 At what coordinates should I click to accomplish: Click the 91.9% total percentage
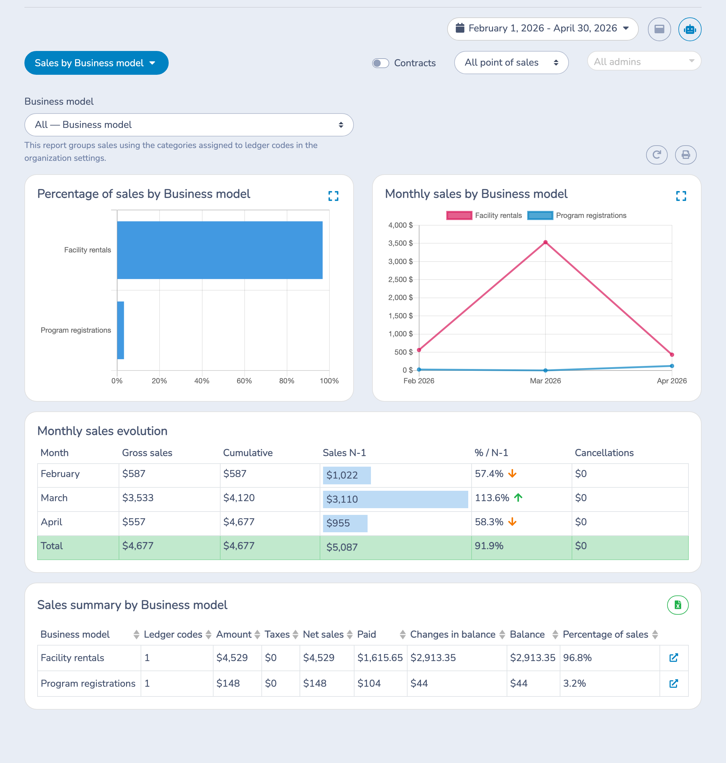pyautogui.click(x=489, y=546)
